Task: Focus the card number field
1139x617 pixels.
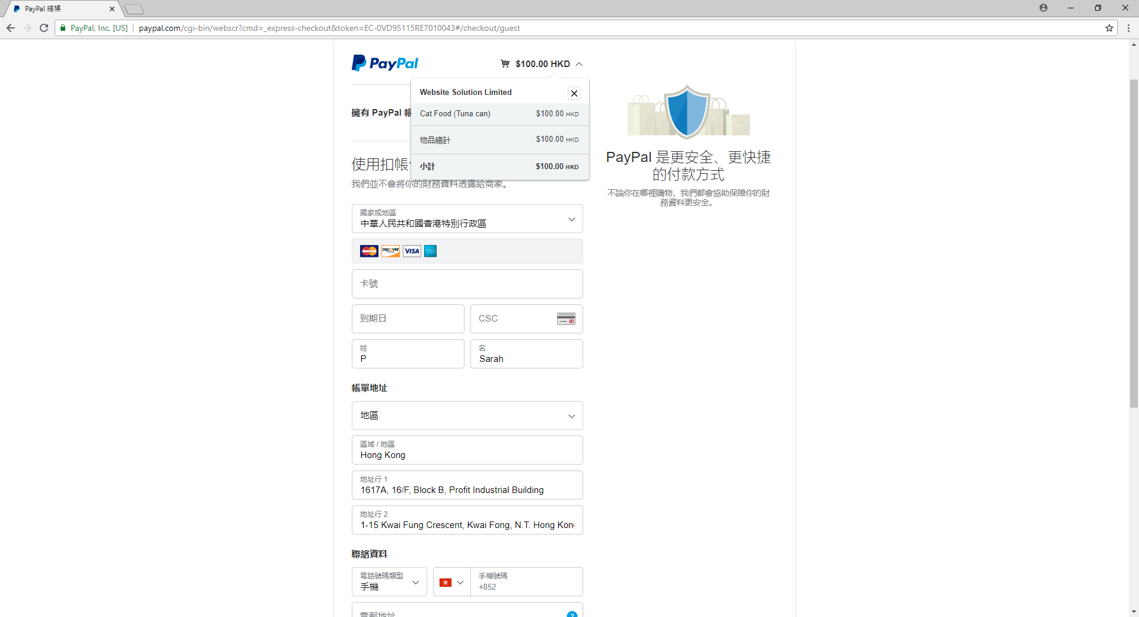Action: [467, 284]
